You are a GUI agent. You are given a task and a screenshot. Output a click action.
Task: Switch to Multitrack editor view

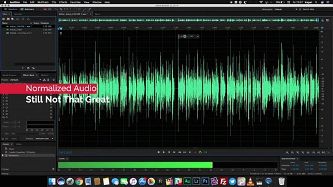[x=27, y=9]
